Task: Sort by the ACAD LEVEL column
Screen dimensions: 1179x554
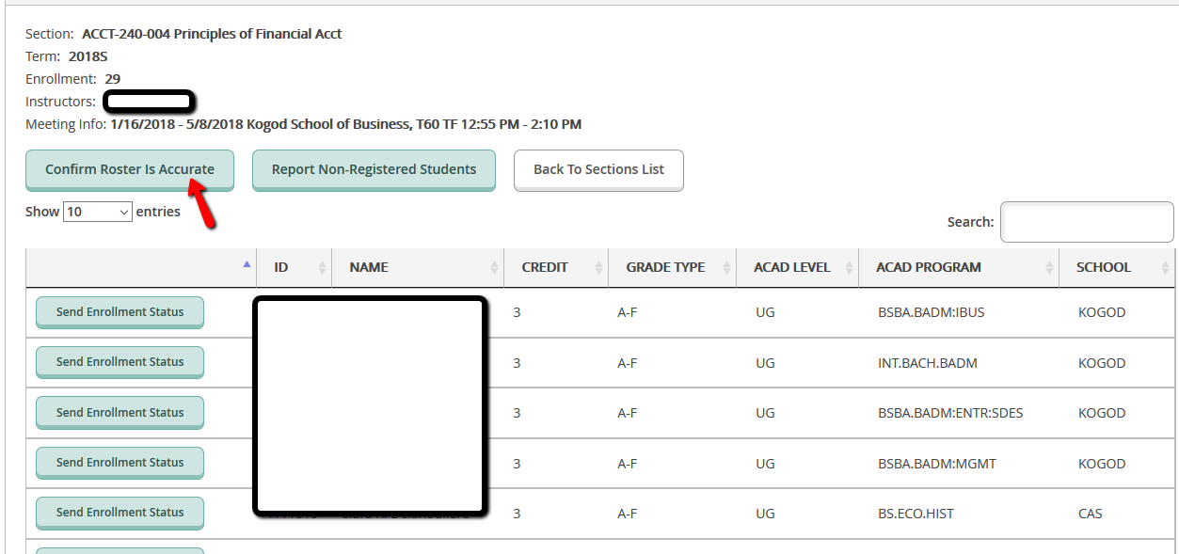Action: 792,267
